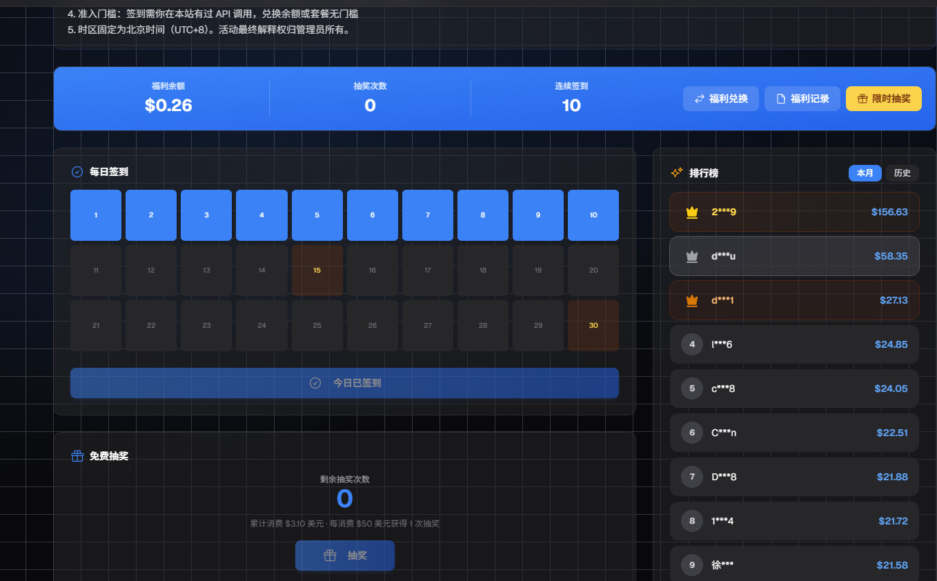This screenshot has height=581, width=937.
Task: Click the highlighted day 15 bonus tile
Action: (317, 270)
